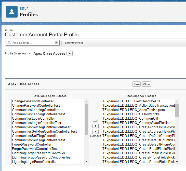Click the Edit Properties button

tap(74, 43)
